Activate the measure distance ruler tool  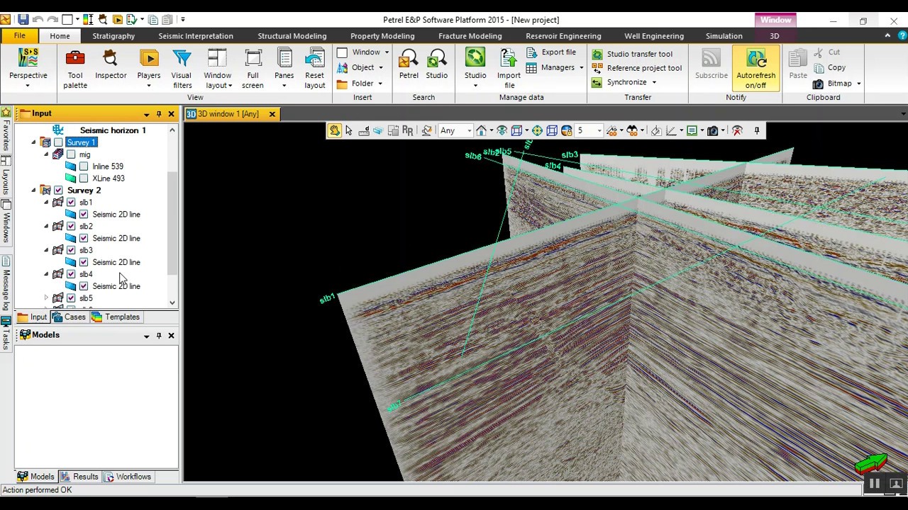pyautogui.click(x=364, y=130)
